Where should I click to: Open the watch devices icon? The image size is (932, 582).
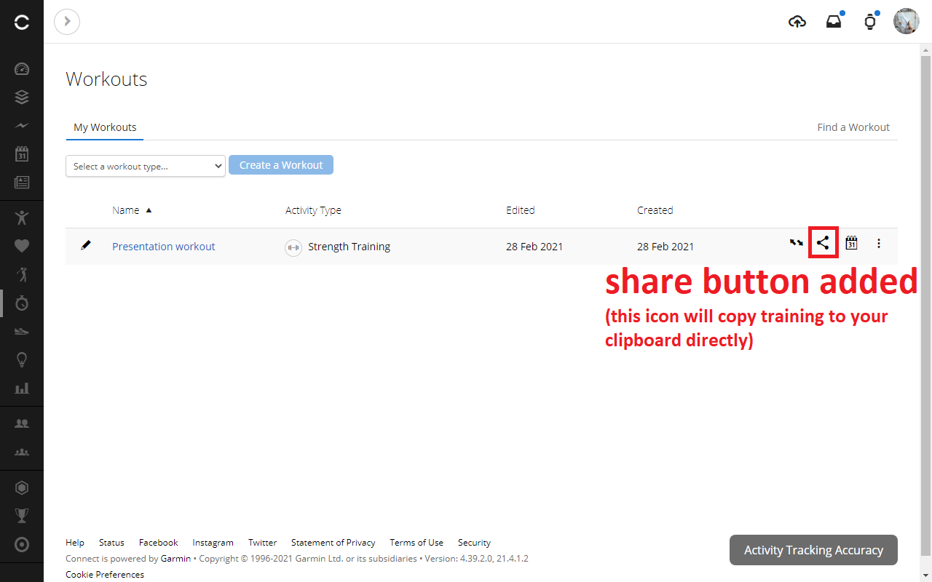tap(870, 22)
